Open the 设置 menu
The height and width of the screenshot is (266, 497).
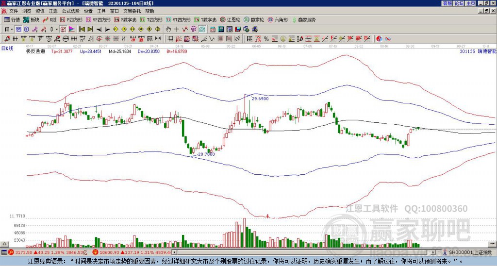click(88, 11)
